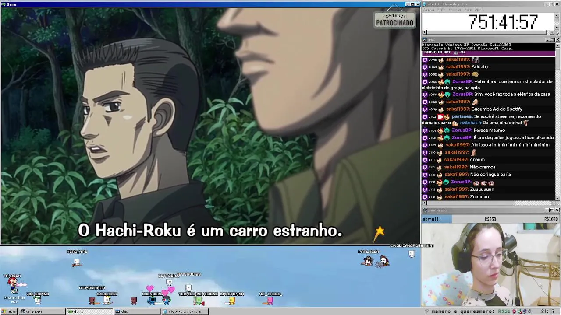Click the 751:41:57 timer in Notepad

pos(503,22)
